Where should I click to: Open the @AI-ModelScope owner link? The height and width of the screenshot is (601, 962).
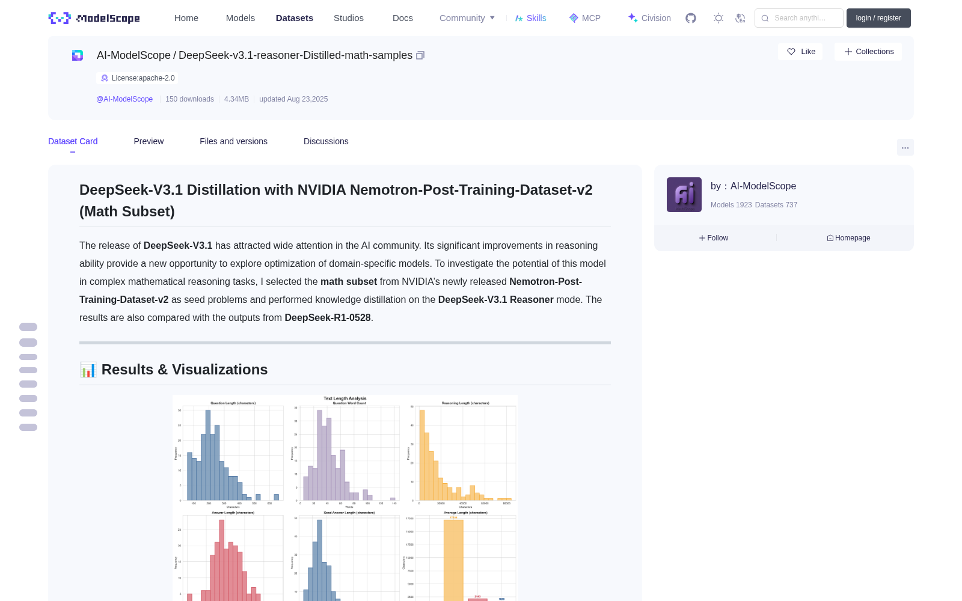click(124, 99)
